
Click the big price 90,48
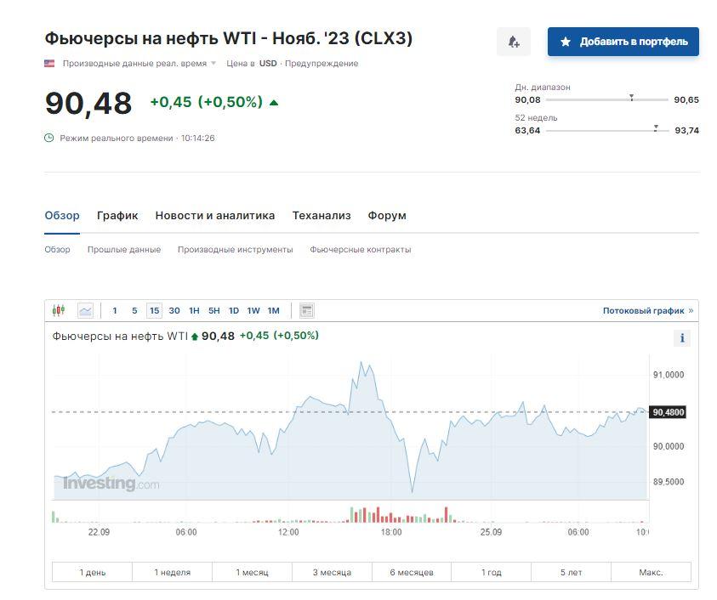pos(88,104)
